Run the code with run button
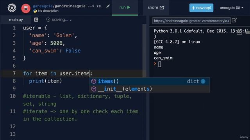The image size is (250, 140). coord(125,7)
